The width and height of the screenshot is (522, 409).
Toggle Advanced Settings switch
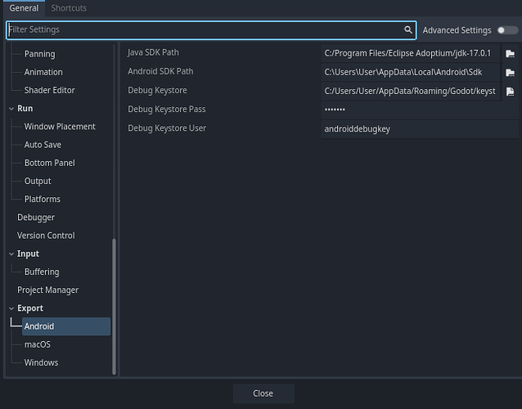click(x=506, y=30)
